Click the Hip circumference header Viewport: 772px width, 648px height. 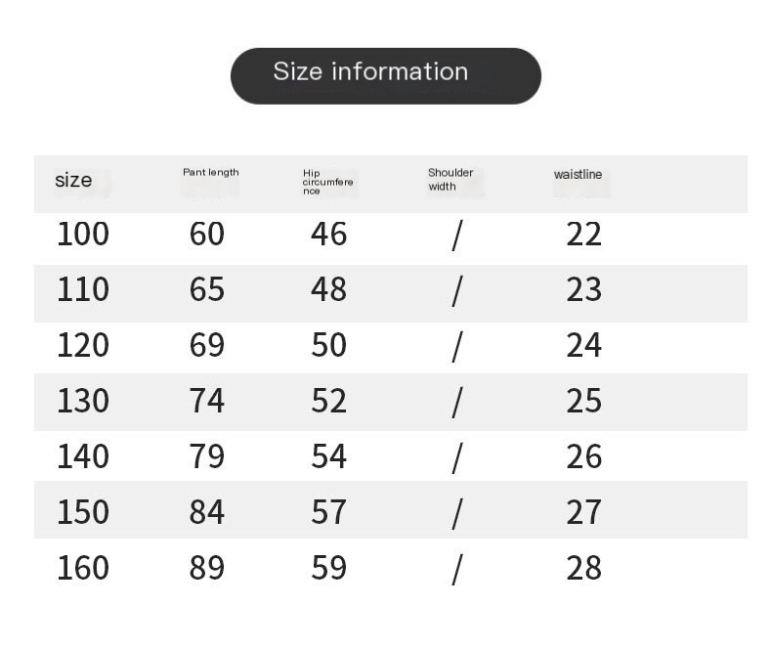pyautogui.click(x=328, y=182)
